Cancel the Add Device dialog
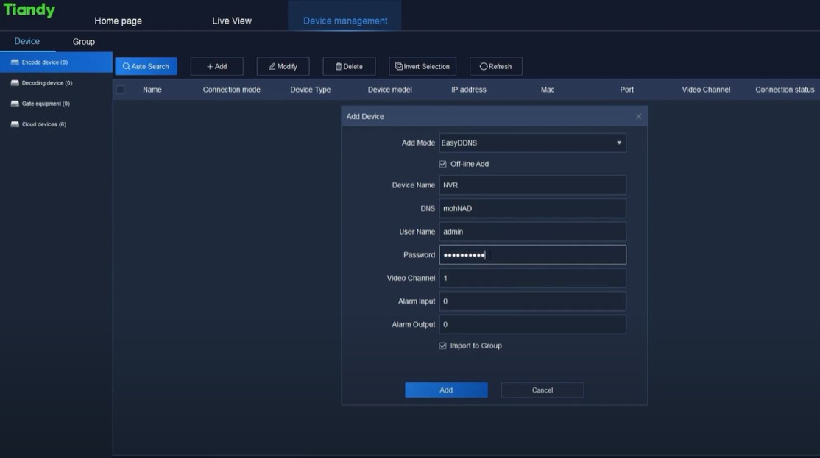Image resolution: width=820 pixels, height=458 pixels. coord(542,390)
